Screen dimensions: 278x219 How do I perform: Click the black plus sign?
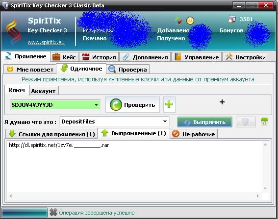tap(222, 102)
